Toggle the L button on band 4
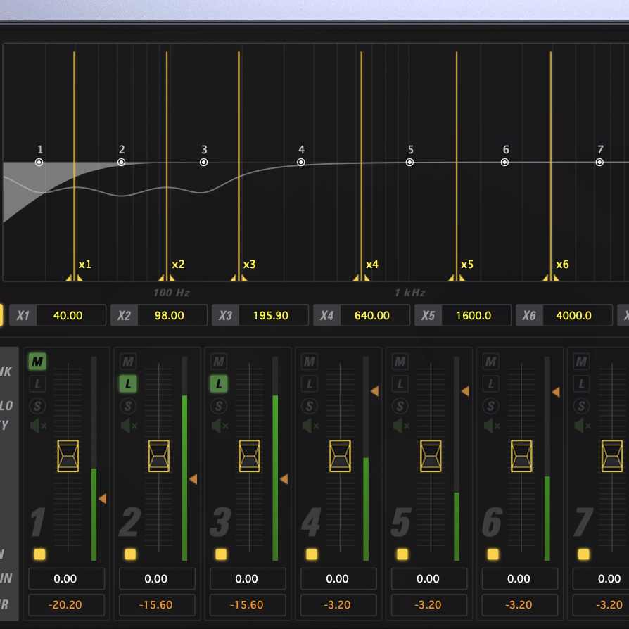Image resolution: width=629 pixels, height=629 pixels. click(x=310, y=384)
